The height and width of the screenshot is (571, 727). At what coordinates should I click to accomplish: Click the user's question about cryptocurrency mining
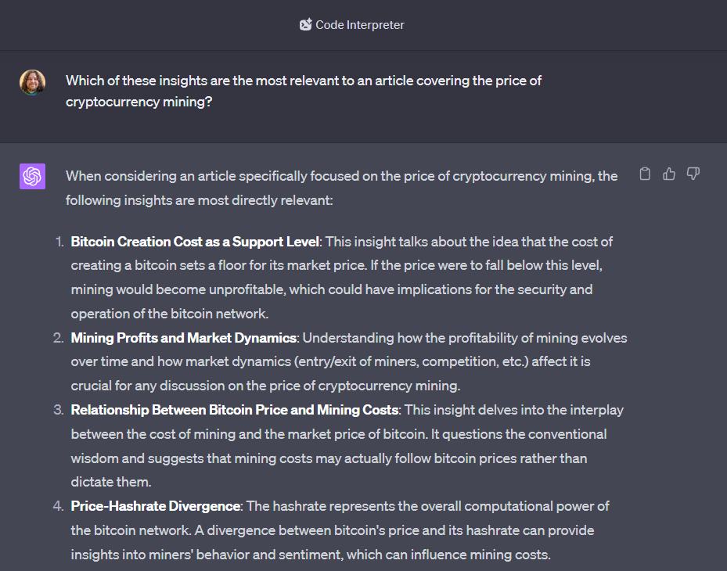[x=302, y=91]
